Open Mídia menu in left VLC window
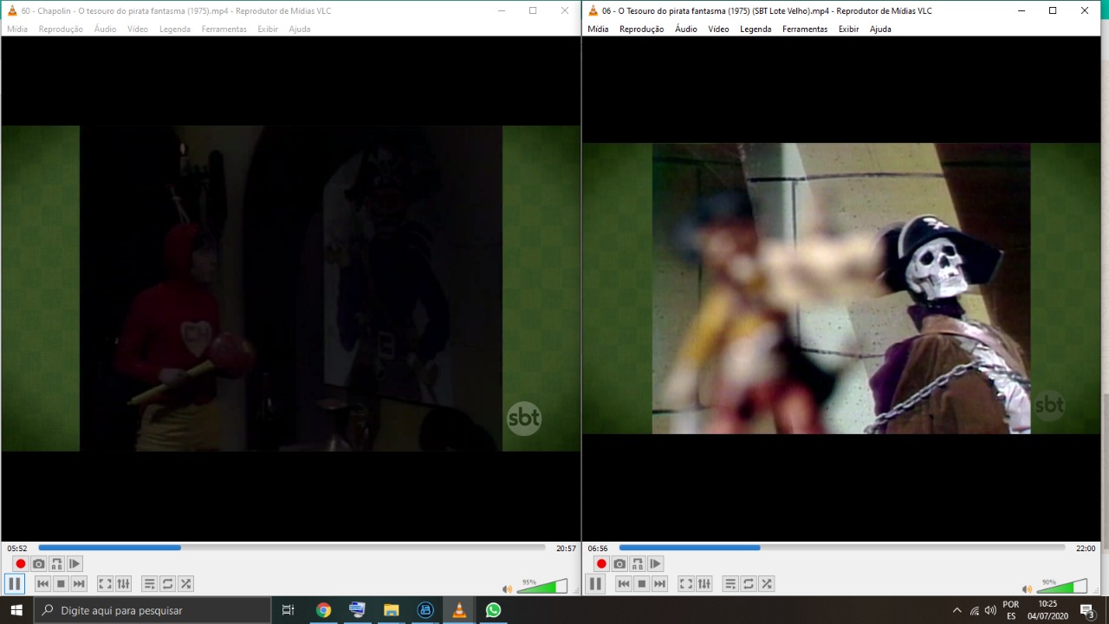The width and height of the screenshot is (1109, 624). (x=17, y=29)
